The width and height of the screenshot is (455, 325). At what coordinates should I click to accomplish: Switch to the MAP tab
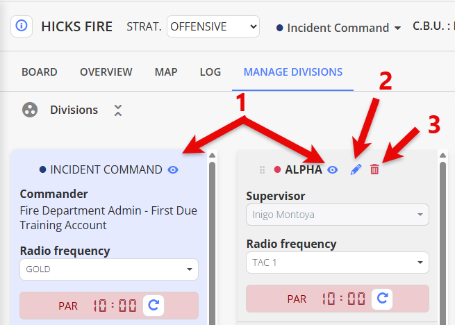tap(166, 72)
